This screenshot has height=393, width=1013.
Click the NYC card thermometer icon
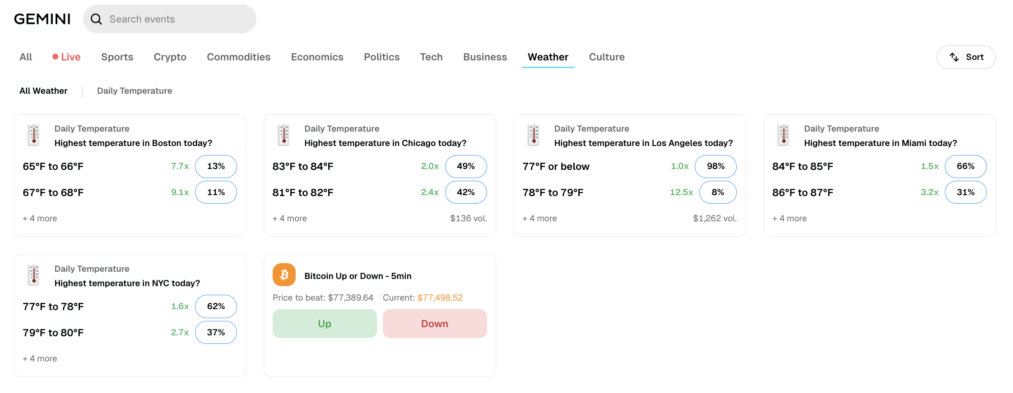(x=34, y=275)
